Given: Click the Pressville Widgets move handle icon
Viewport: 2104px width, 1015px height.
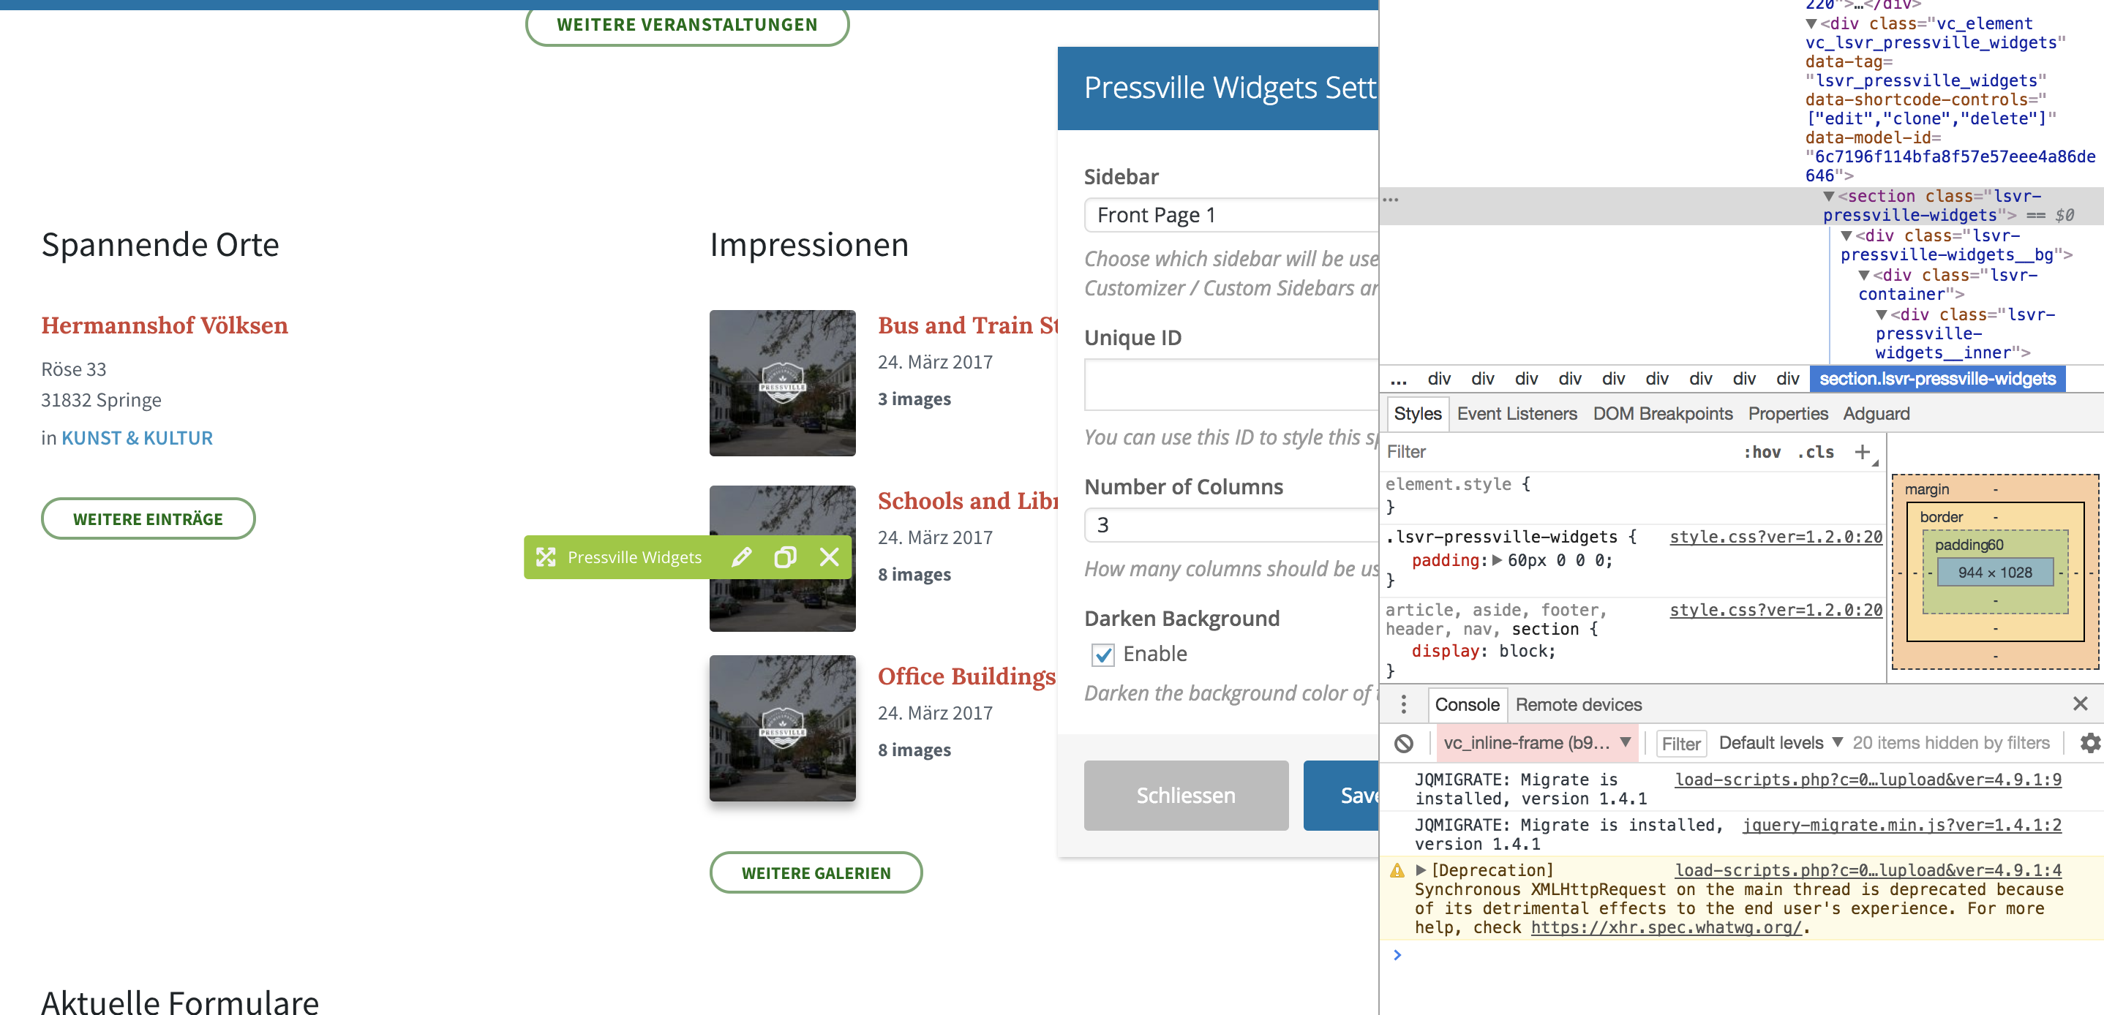Looking at the screenshot, I should (x=546, y=557).
